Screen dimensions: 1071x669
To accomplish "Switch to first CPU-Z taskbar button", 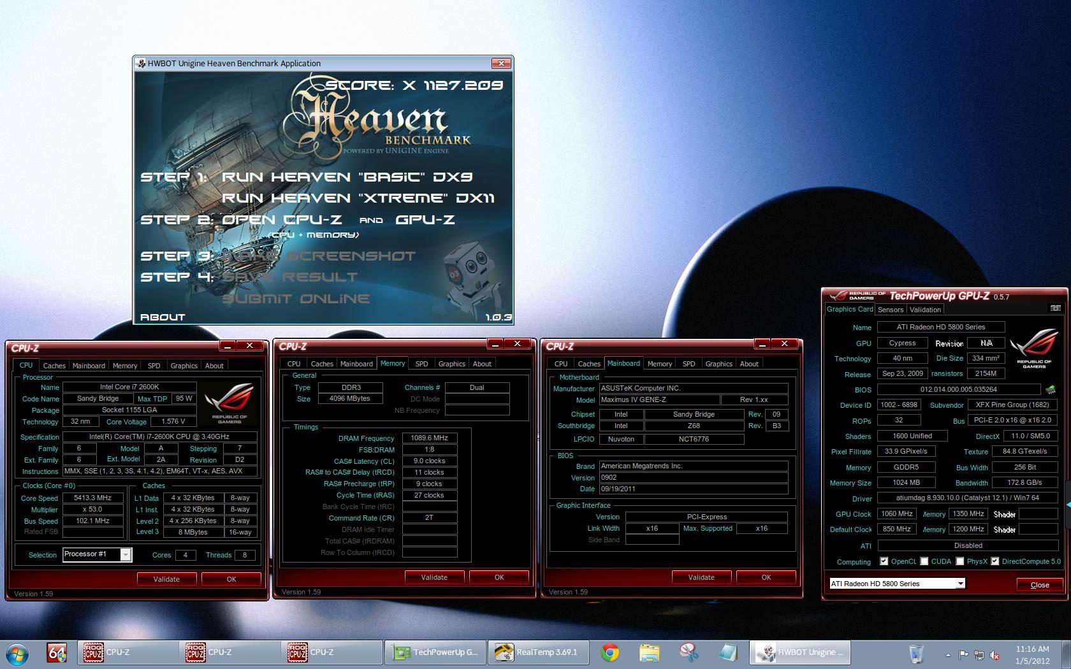I will point(128,652).
